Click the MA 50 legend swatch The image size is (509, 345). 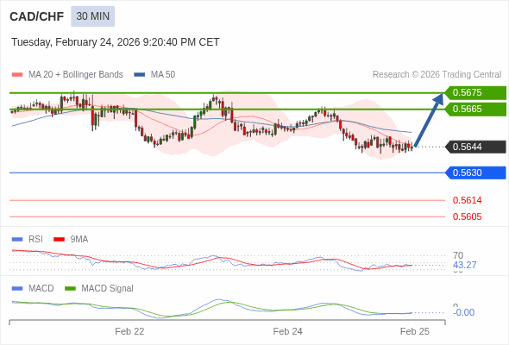tap(140, 75)
